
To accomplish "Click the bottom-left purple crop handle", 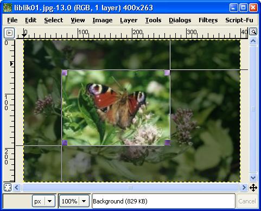I will [x=65, y=143].
